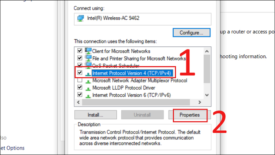Image resolution: width=275 pixels, height=155 pixels.
Task: Disable the Internet Protocol Version 4 checkbox
Action: click(80, 72)
